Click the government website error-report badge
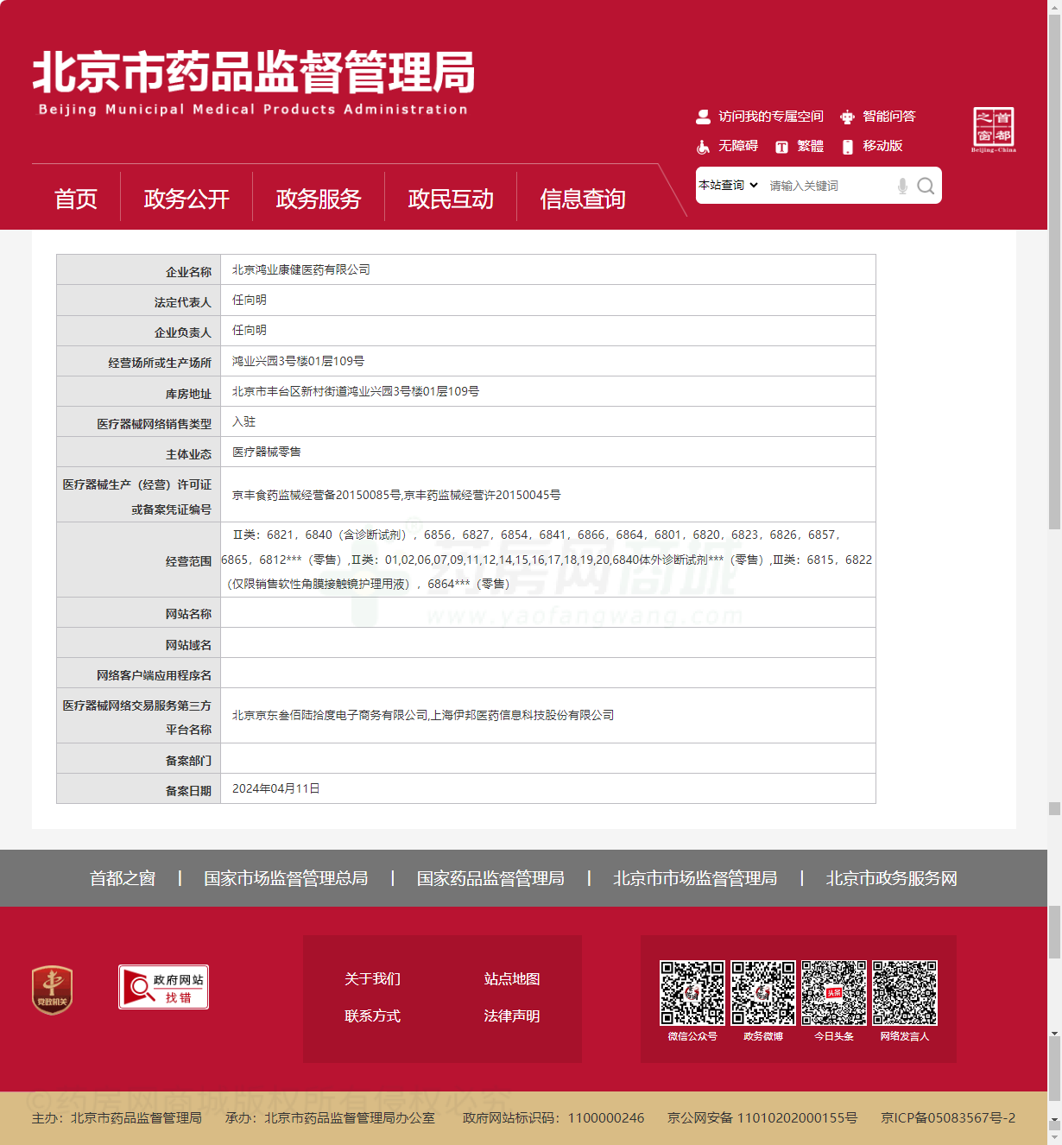Viewport: 1062px width, 1145px height. (163, 987)
